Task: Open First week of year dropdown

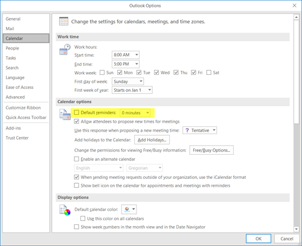Action: (132, 90)
